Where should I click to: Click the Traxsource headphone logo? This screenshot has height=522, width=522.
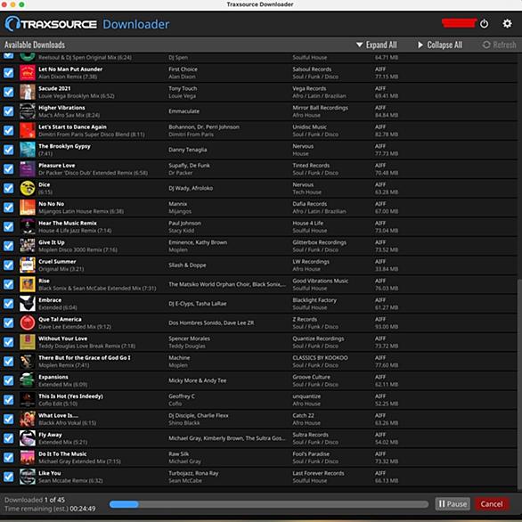tap(12, 24)
